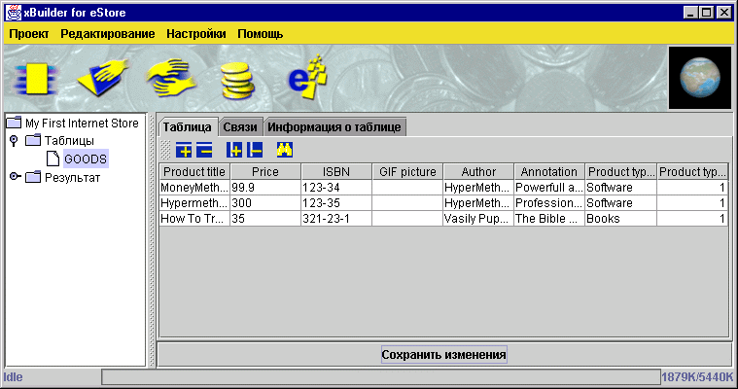Select the price cell '300'
Image resolution: width=738 pixels, height=389 pixels.
[265, 203]
